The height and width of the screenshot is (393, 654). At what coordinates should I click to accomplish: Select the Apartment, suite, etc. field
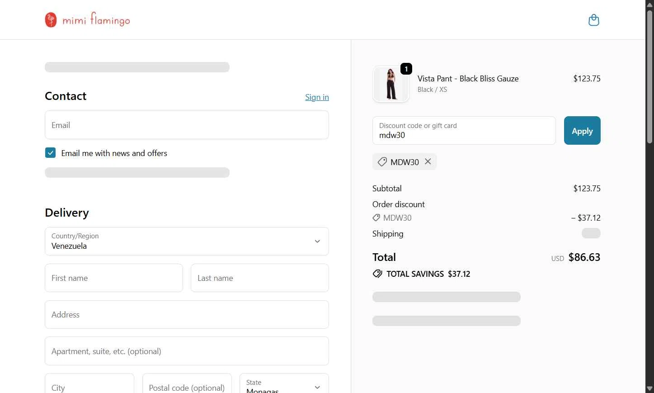tap(187, 351)
